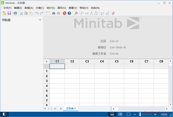Click the fx assign formula icon
Screen dimensions: 173x117
click(x=76, y=13)
